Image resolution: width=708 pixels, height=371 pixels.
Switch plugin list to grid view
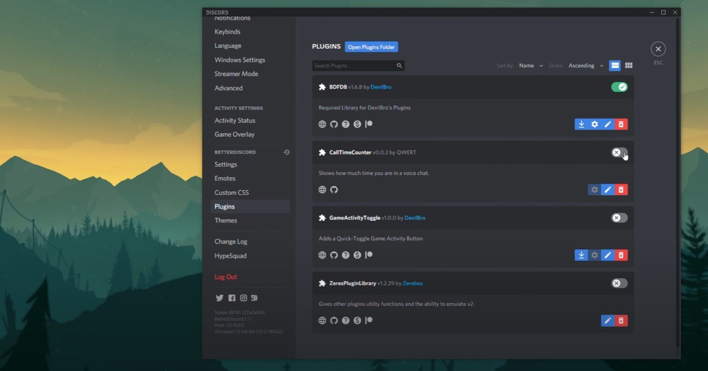(628, 65)
